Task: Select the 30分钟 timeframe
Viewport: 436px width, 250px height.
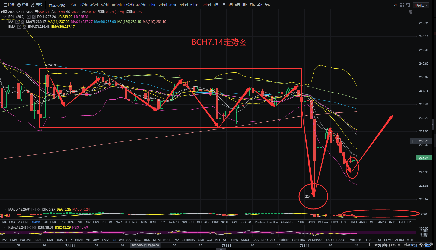Action: [x=141, y=5]
